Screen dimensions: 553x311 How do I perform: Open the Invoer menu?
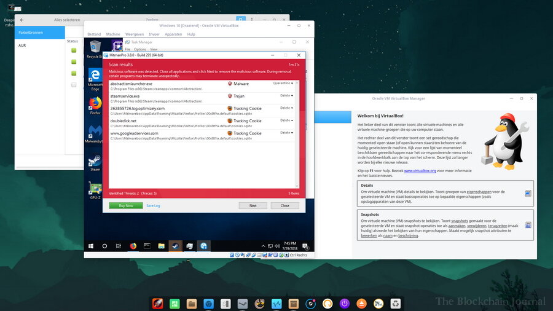point(154,34)
